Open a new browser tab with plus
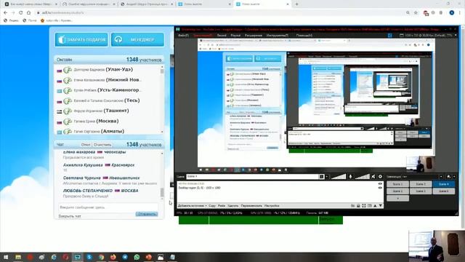 tap(296, 4)
